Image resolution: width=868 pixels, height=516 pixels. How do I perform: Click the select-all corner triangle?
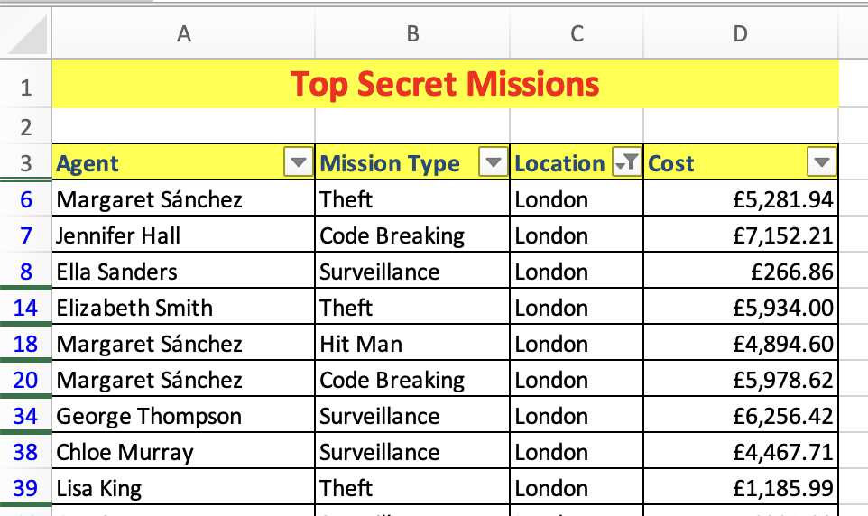tap(25, 36)
